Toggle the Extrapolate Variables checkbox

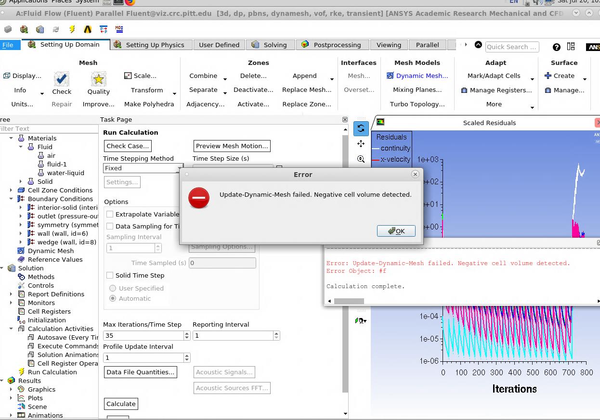(x=110, y=214)
